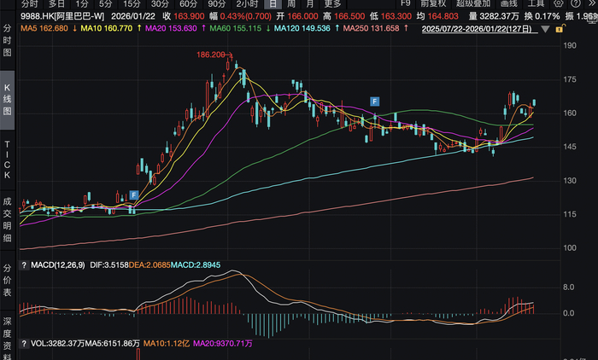Click the 2025/07/22-2026/01/22 date range link
Viewport: 598px width, 360px height.
477,29
